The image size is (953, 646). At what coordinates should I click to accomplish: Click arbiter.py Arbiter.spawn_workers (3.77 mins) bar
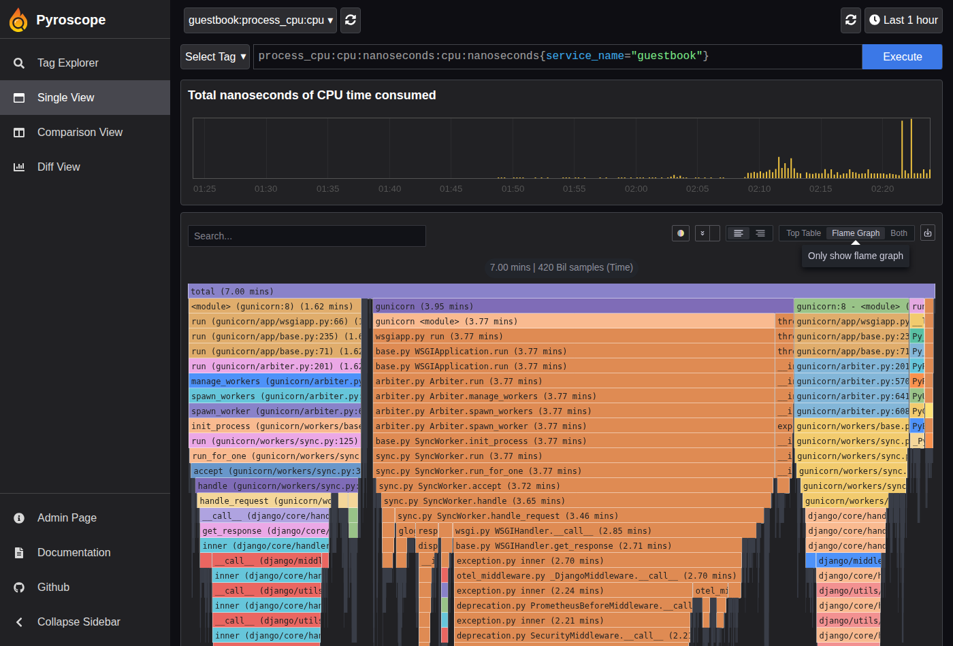coord(574,411)
